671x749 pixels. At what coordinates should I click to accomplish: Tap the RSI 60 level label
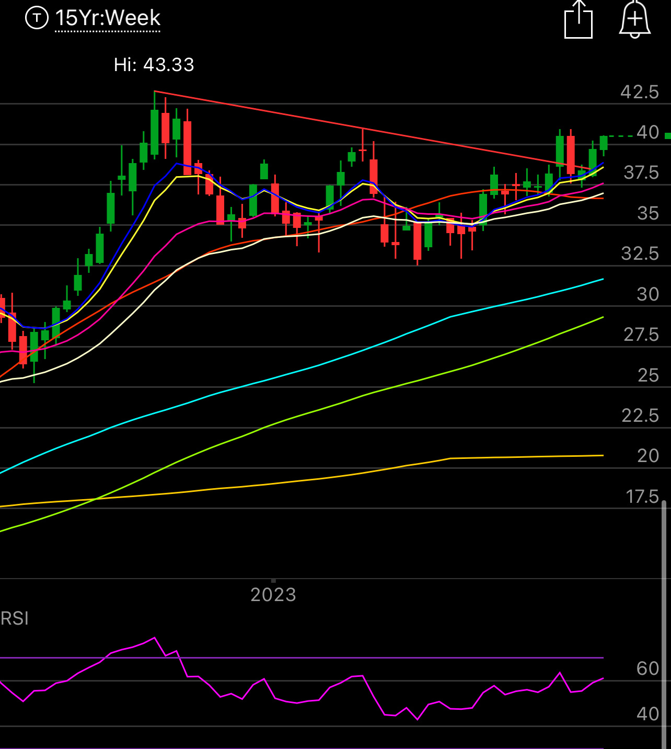coord(648,669)
